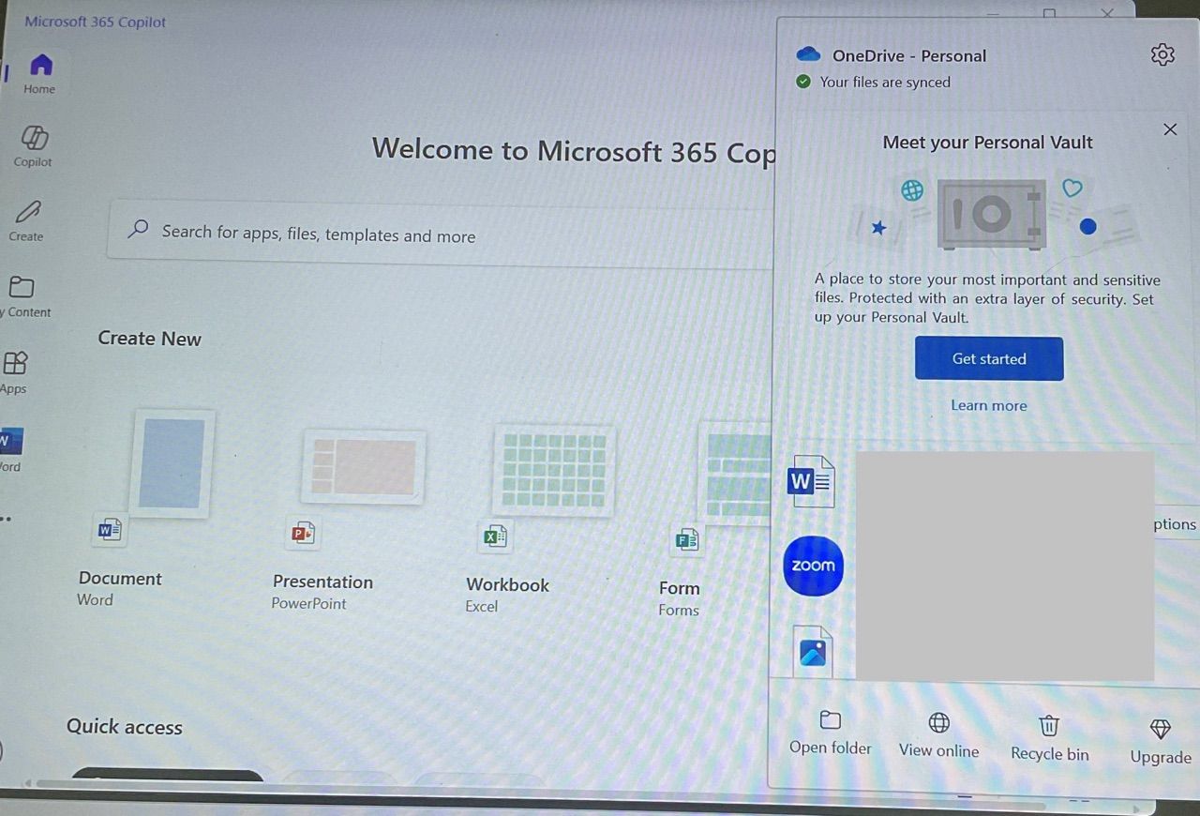This screenshot has width=1200, height=816.
Task: Click the Word badge icon under Document
Action: point(110,531)
